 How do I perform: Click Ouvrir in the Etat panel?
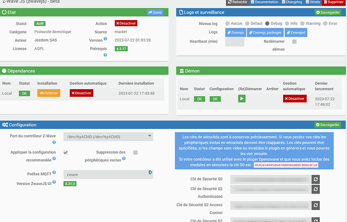[x=155, y=13]
